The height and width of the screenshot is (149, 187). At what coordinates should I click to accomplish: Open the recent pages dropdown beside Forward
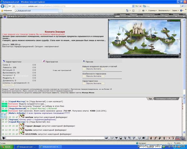[x=10, y=6]
